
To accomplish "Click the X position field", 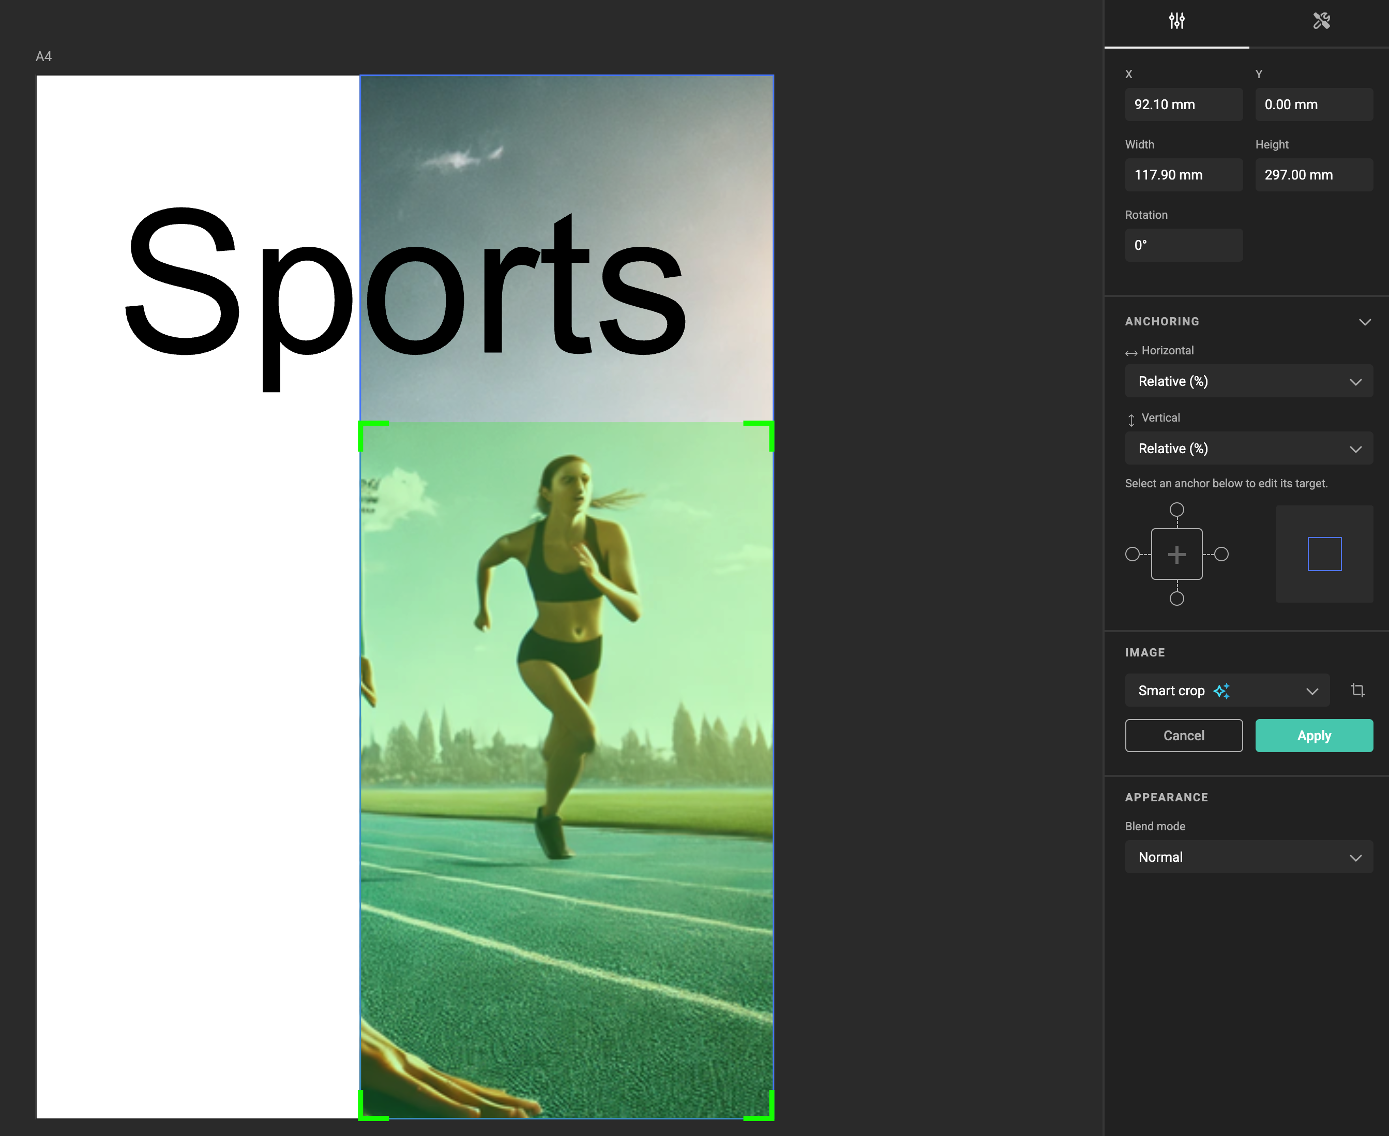I will (1183, 104).
